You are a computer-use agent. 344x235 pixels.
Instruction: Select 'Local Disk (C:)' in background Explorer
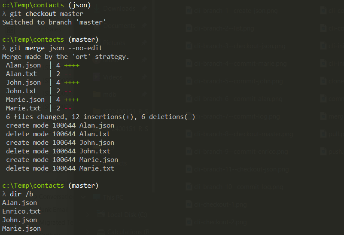point(127,215)
